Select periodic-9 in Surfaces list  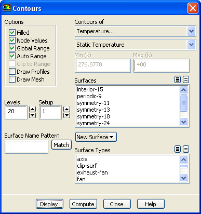tap(128, 96)
